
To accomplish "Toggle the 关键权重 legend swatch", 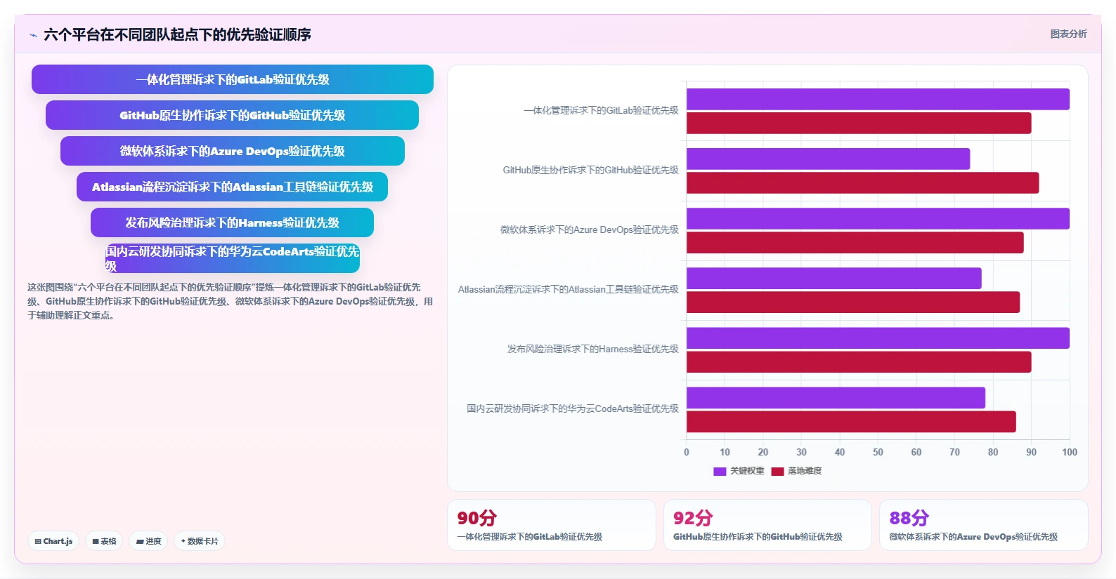I will click(720, 471).
